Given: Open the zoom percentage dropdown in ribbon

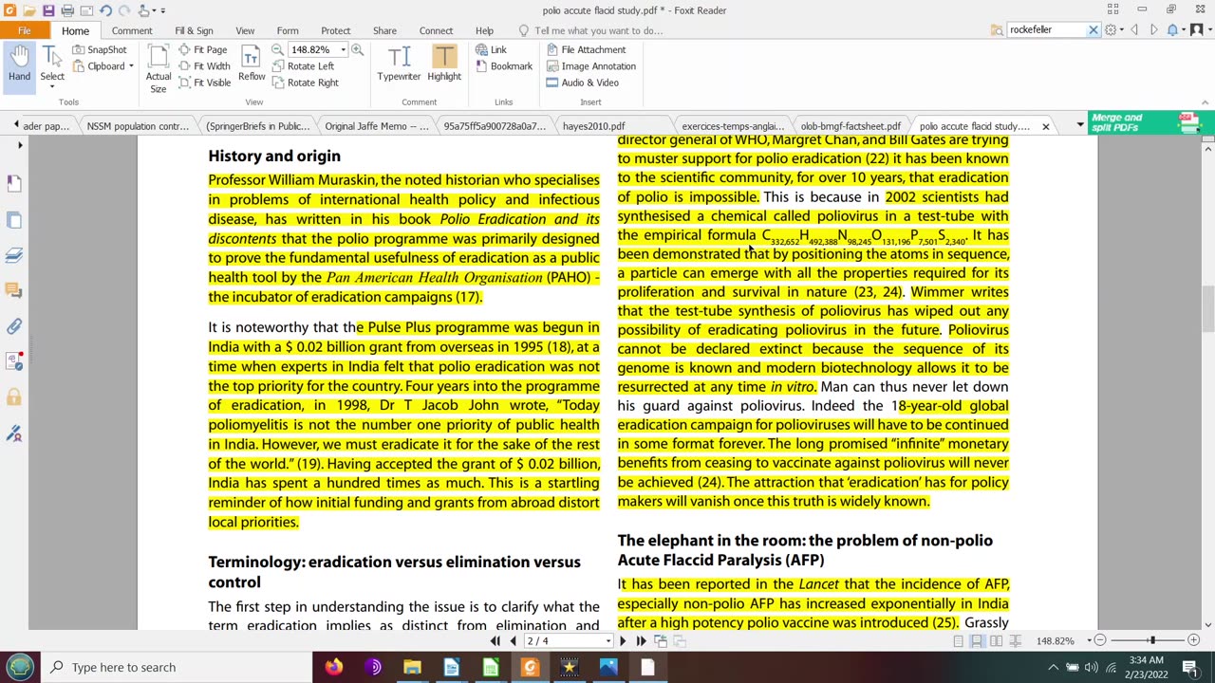Looking at the screenshot, I should [343, 49].
